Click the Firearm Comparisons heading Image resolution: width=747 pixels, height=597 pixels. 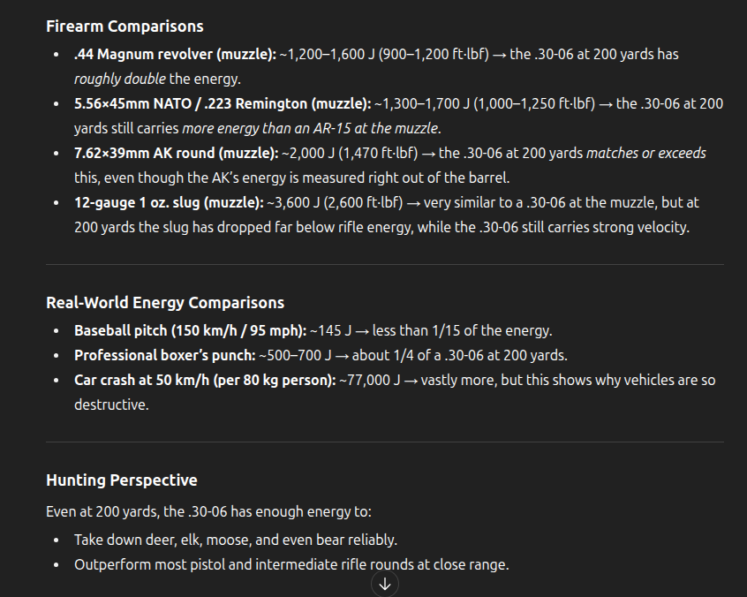click(124, 26)
